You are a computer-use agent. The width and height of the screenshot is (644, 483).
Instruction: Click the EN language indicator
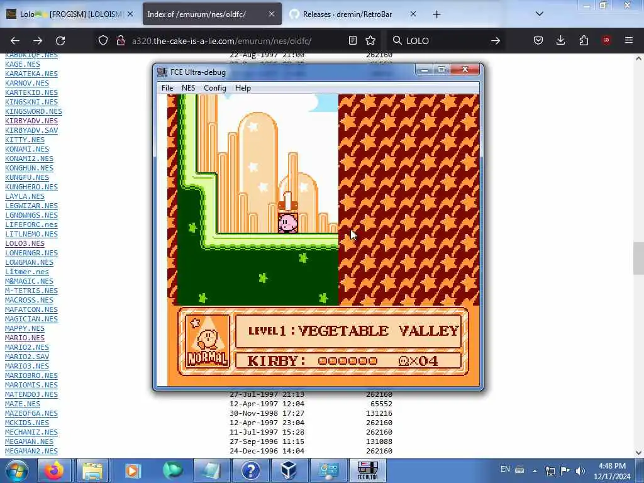click(505, 469)
